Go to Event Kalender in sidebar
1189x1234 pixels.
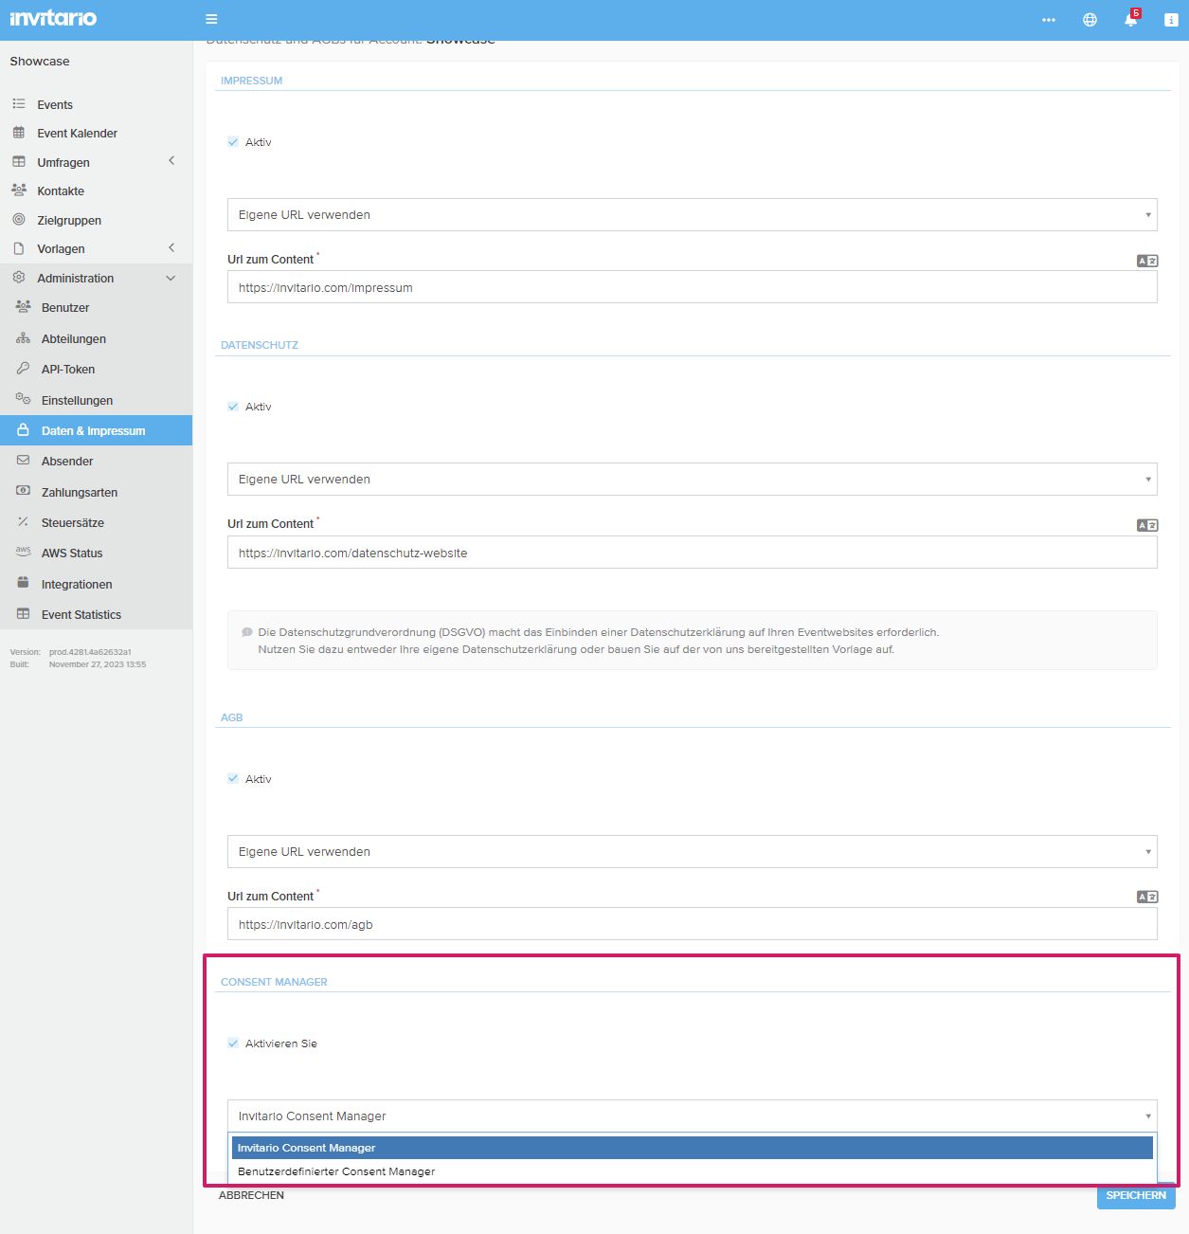[77, 134]
